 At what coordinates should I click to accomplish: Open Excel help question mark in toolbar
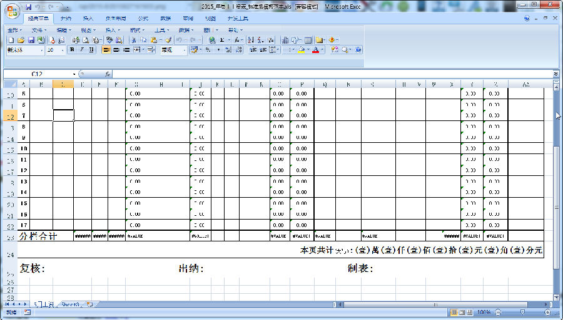click(x=358, y=50)
